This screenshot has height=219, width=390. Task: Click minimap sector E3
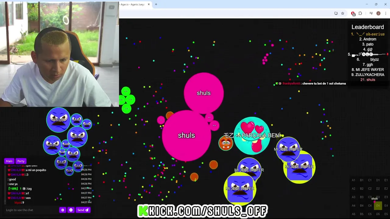point(386,197)
